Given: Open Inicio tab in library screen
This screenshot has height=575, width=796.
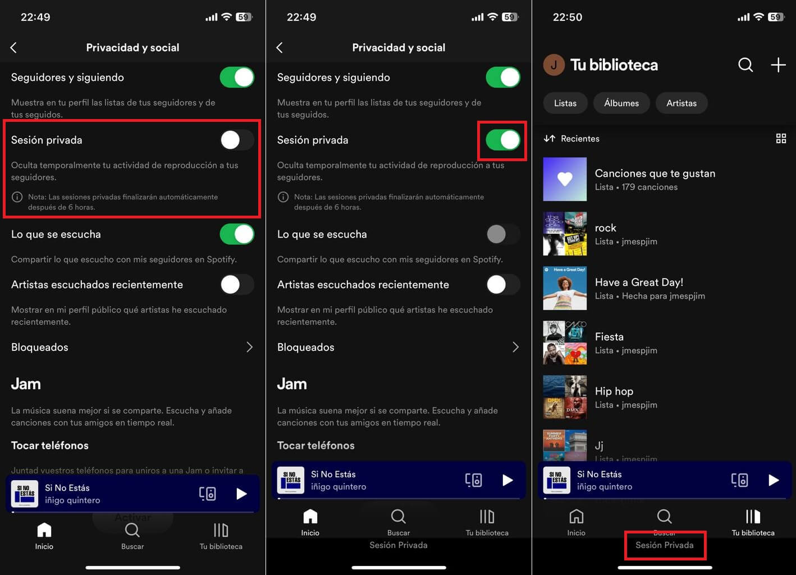Looking at the screenshot, I should click(576, 523).
